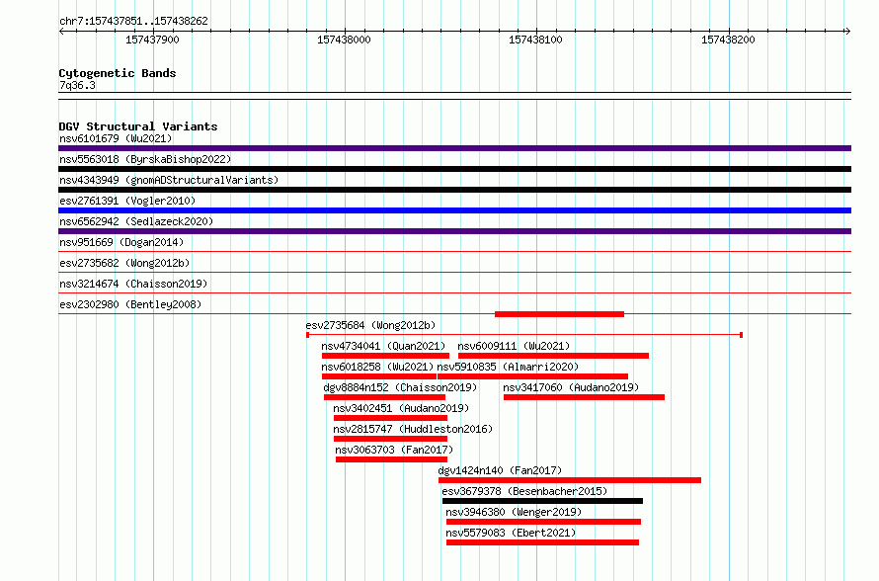This screenshot has height=581, width=879.
Task: Click the nsv4734041 (Quan2021) label
Action: click(x=383, y=346)
